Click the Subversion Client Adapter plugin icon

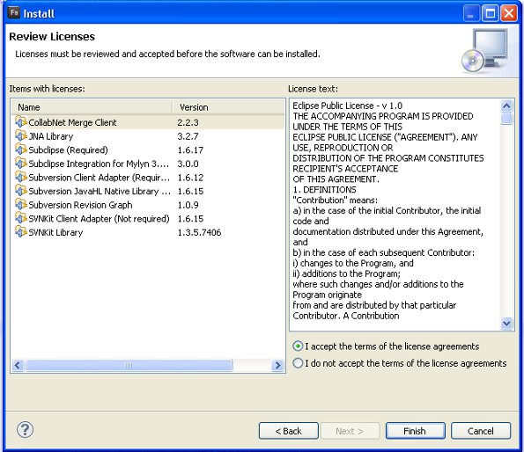[21, 177]
